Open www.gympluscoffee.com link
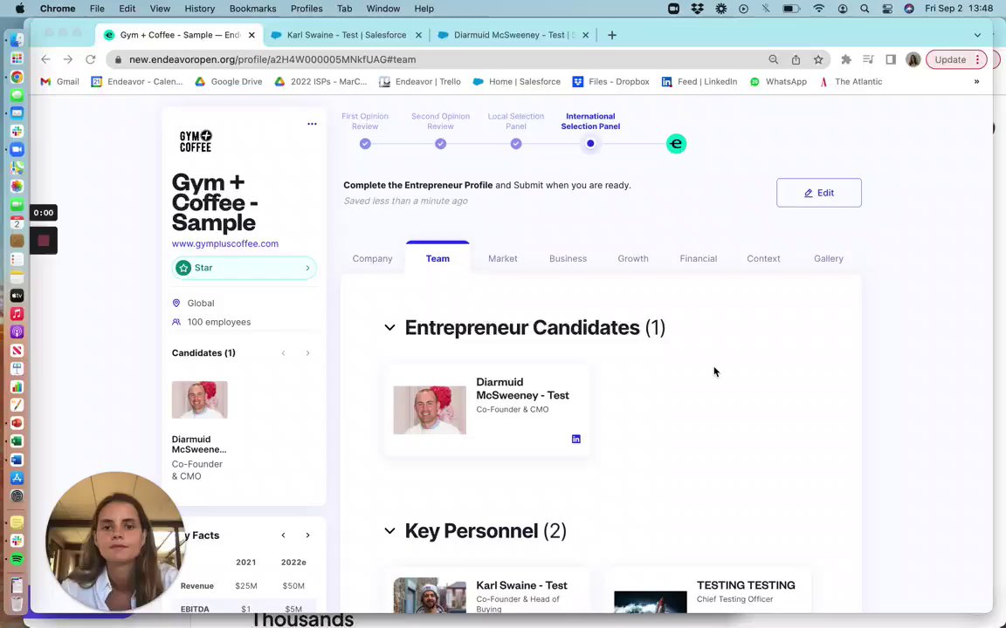 pos(225,243)
